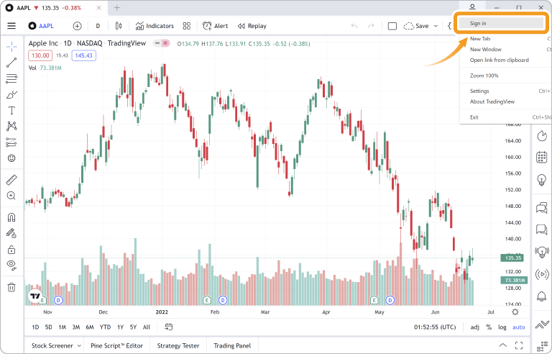Switch to Pine Script Editor tab
Image resolution: width=552 pixels, height=354 pixels.
point(117,346)
